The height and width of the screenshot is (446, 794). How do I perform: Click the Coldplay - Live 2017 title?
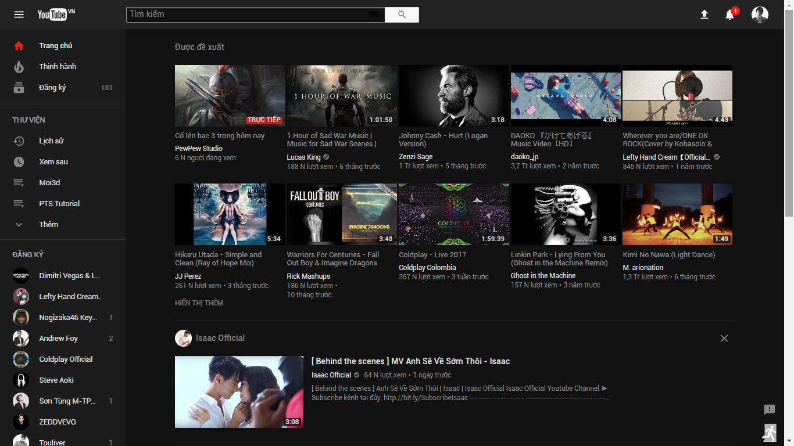click(432, 255)
